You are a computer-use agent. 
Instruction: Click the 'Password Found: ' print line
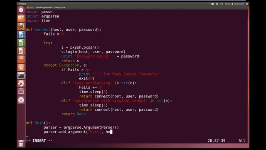pyautogui.click(x=100, y=56)
